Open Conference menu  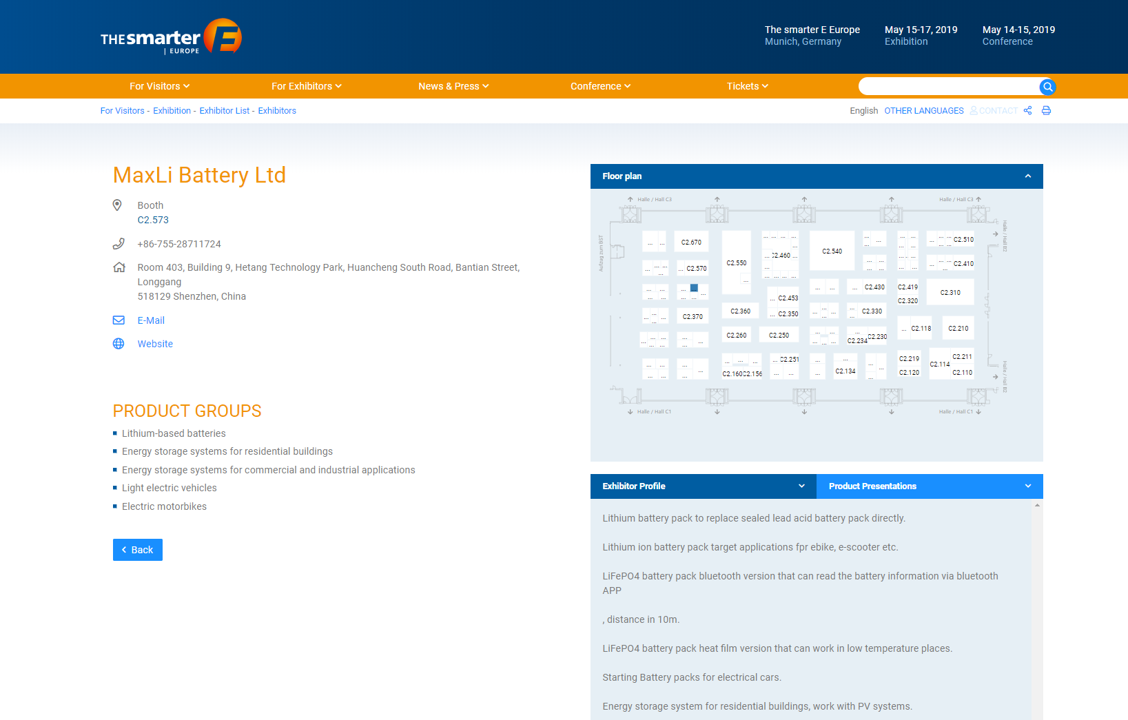(x=600, y=86)
